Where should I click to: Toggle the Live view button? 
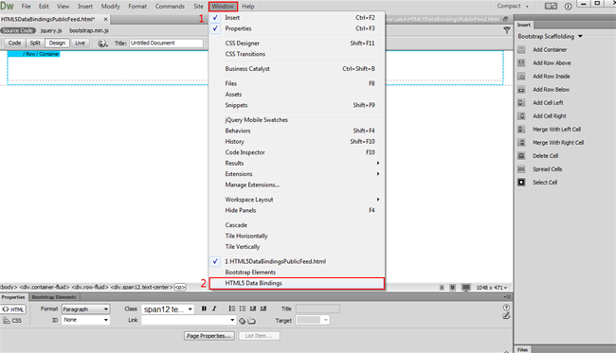click(x=81, y=44)
